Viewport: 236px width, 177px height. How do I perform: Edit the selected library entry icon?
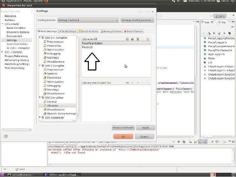[138, 39]
